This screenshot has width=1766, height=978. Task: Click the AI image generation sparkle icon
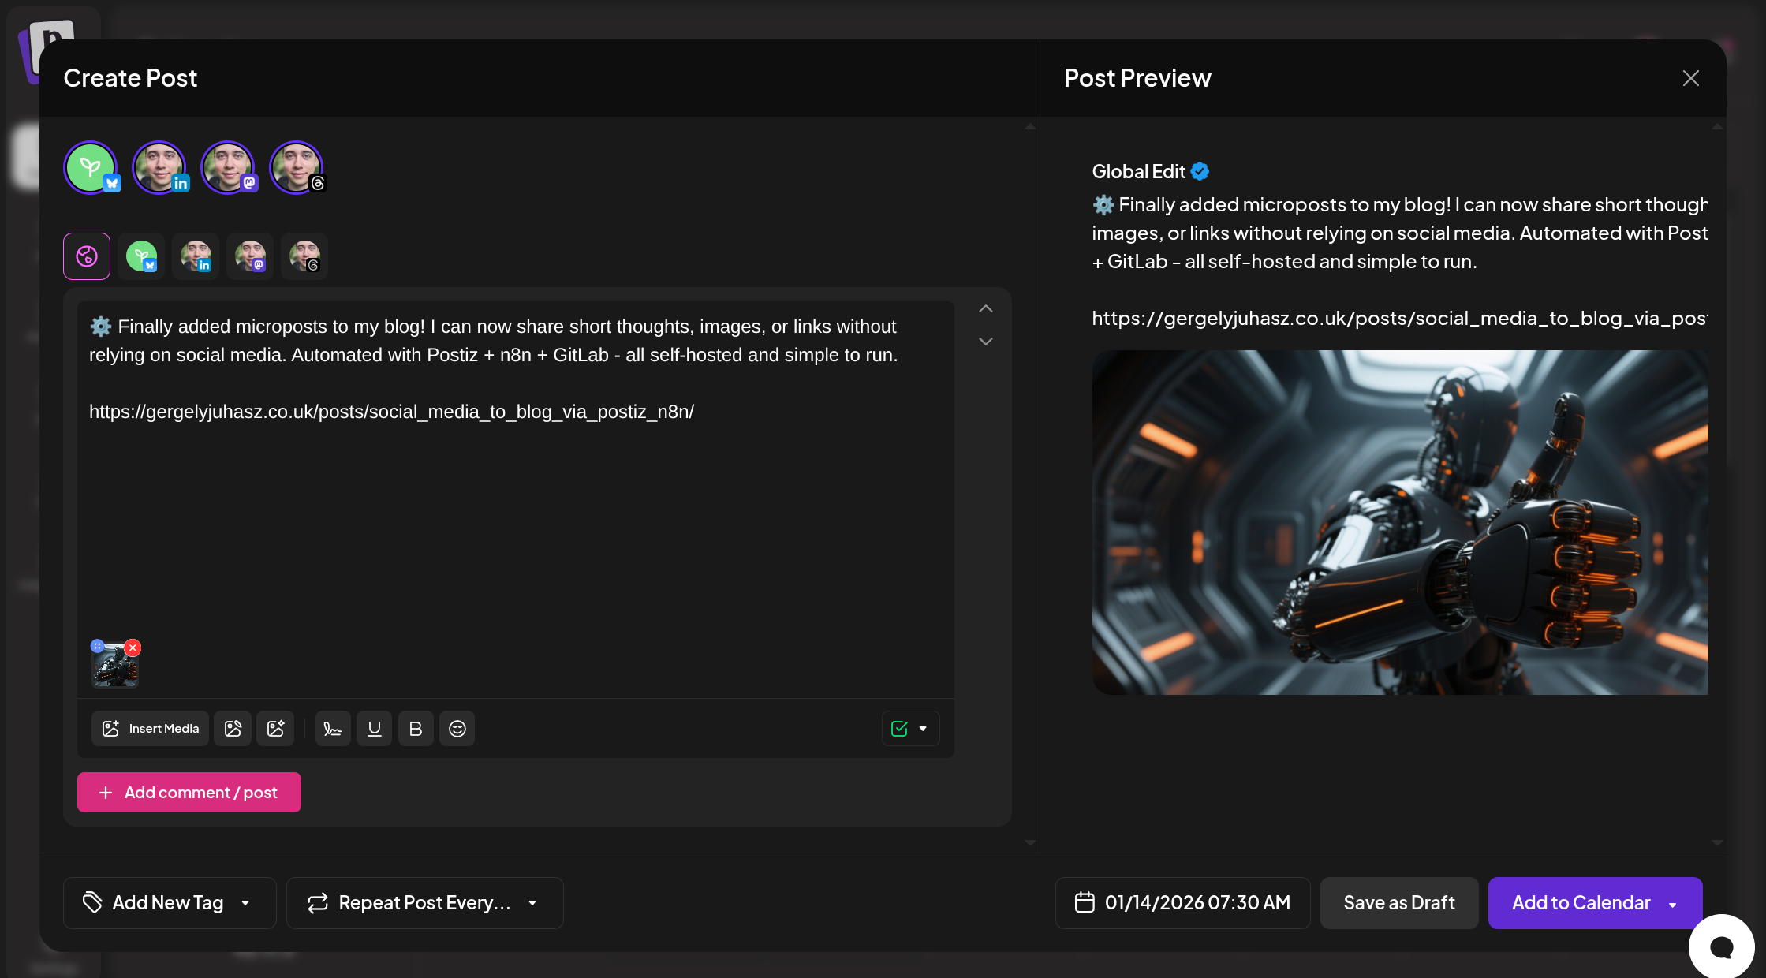point(275,729)
